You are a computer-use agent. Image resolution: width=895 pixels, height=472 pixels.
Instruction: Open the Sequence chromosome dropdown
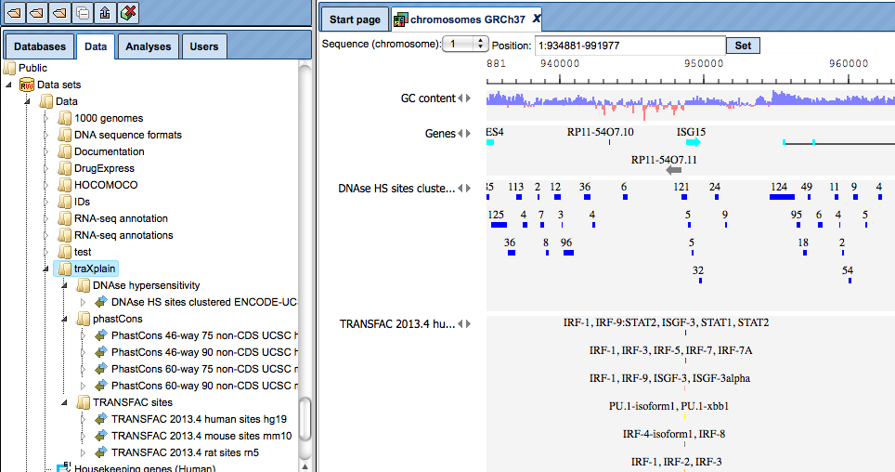click(466, 44)
